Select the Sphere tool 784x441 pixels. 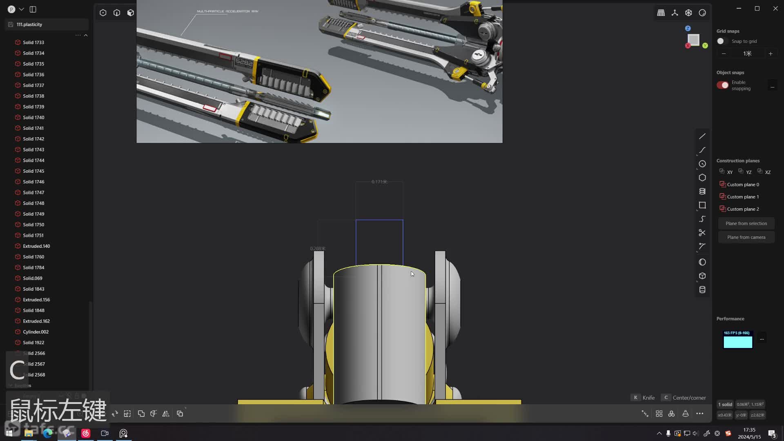click(x=702, y=262)
